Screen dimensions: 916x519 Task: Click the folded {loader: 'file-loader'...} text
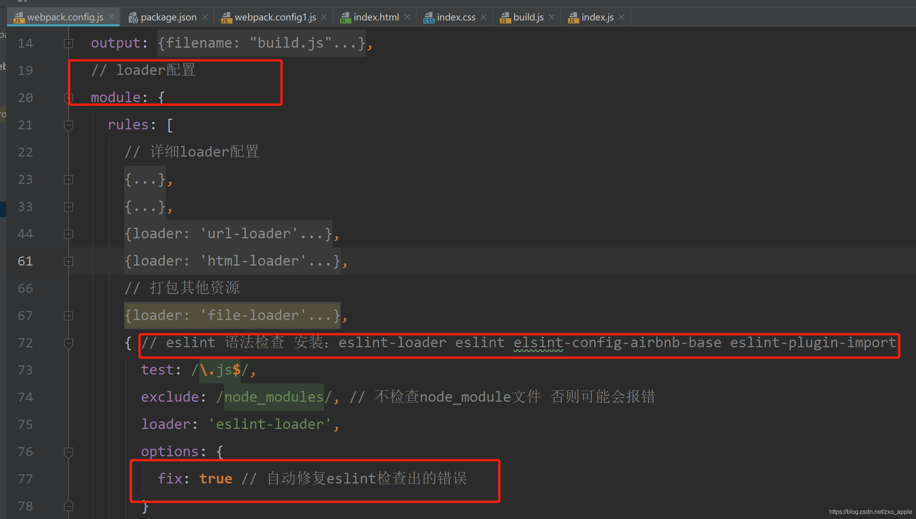coord(233,315)
